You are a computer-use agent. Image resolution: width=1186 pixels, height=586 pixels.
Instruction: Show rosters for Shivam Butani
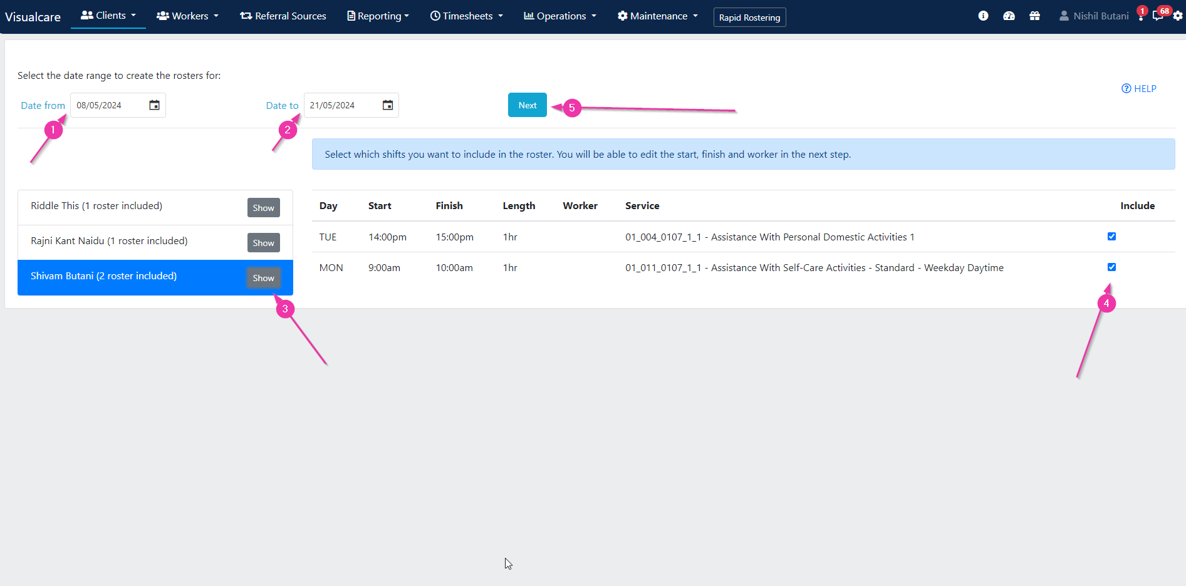pos(264,278)
